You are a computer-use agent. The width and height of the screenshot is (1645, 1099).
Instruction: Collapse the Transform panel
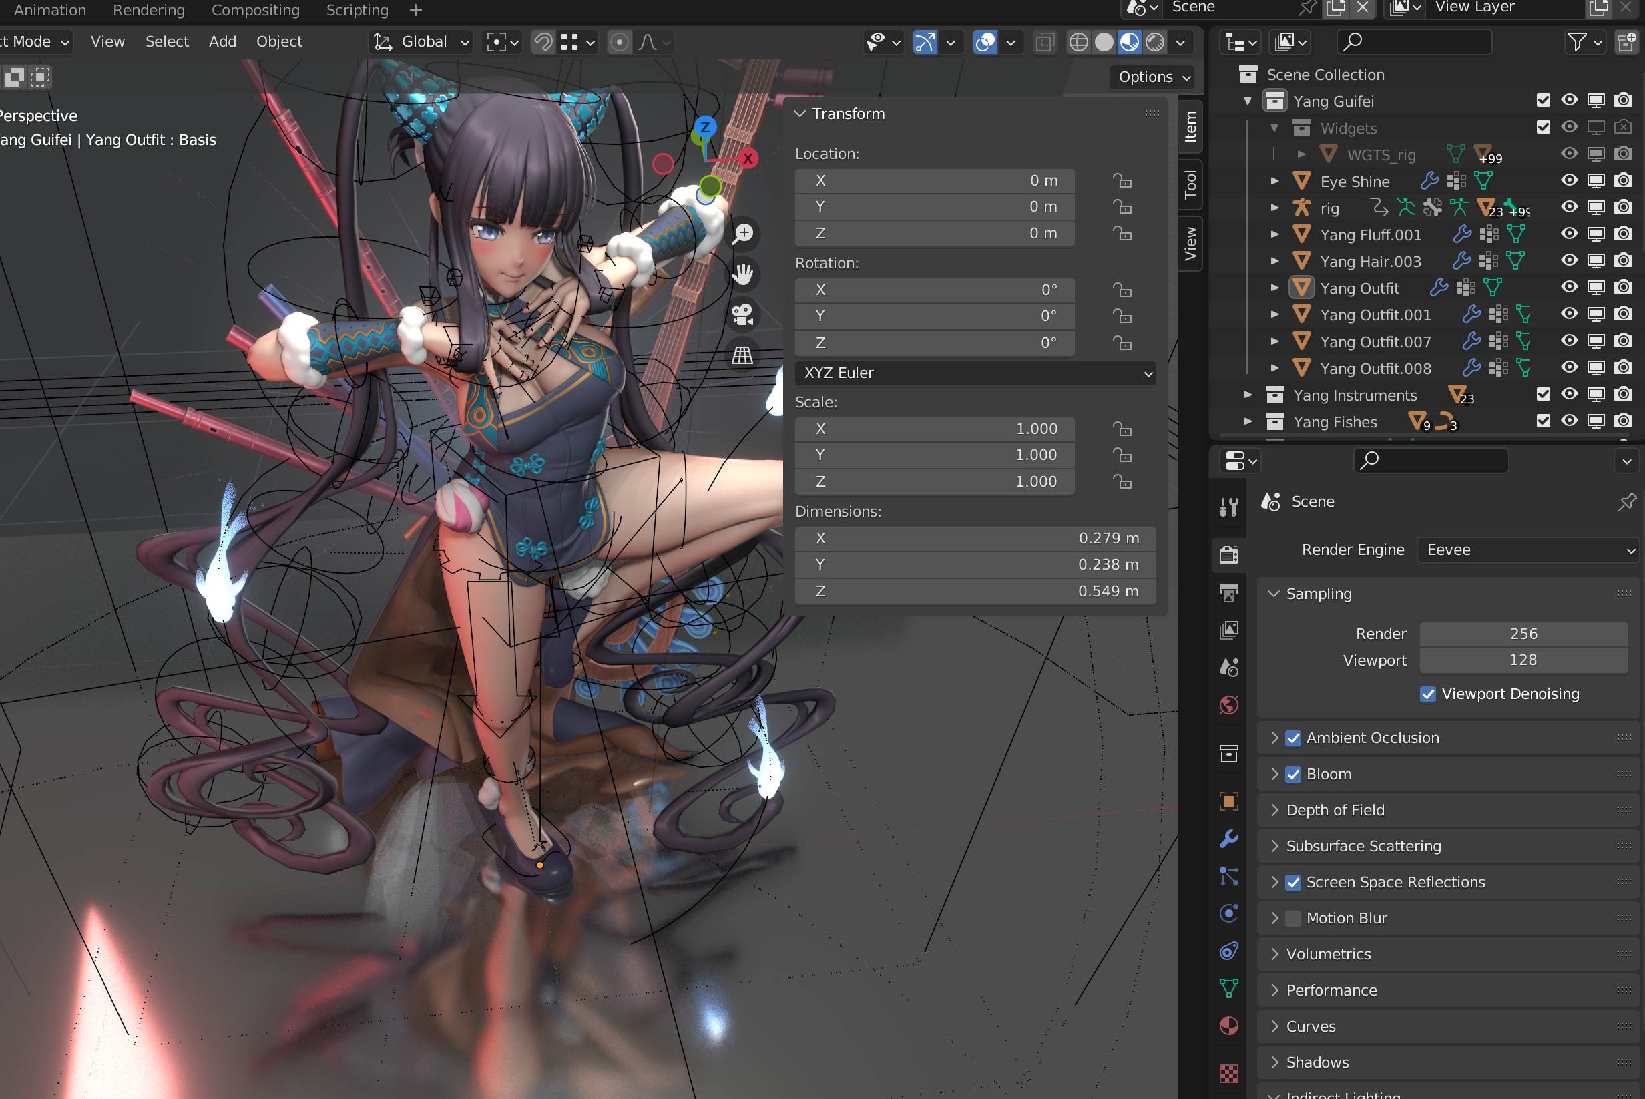tap(799, 114)
